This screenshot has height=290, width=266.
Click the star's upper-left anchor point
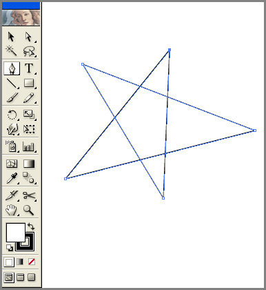tap(83, 64)
